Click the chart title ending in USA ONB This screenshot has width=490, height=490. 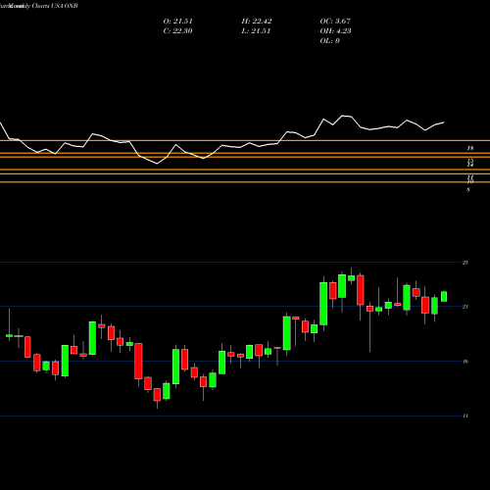[x=39, y=6]
